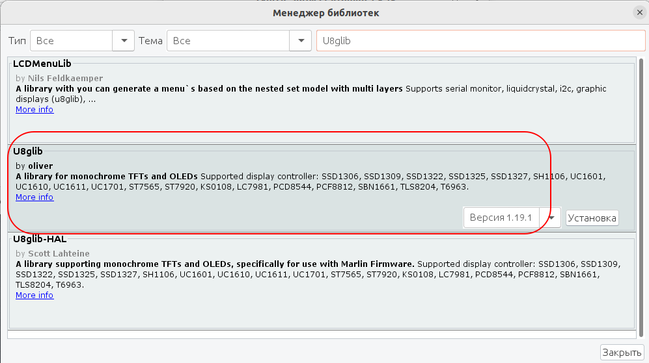649x363 pixels.
Task: Click the U8glib library heading
Action: click(28, 151)
